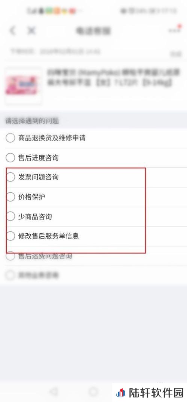Viewport: 187px width, 402px height.
Task: Tap the 请选择遇到的问题 section header
Action: coord(32,121)
